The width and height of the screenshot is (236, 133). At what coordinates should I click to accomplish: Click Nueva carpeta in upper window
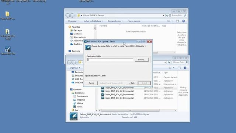pyautogui.click(x=134, y=21)
